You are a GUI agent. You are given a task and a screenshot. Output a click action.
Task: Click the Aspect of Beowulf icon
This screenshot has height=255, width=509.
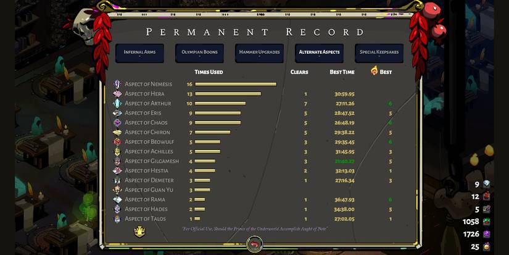pyautogui.click(x=117, y=142)
